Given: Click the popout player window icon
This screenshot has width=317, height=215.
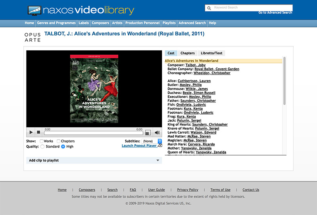Looking at the screenshot, I should pyautogui.click(x=160, y=146).
